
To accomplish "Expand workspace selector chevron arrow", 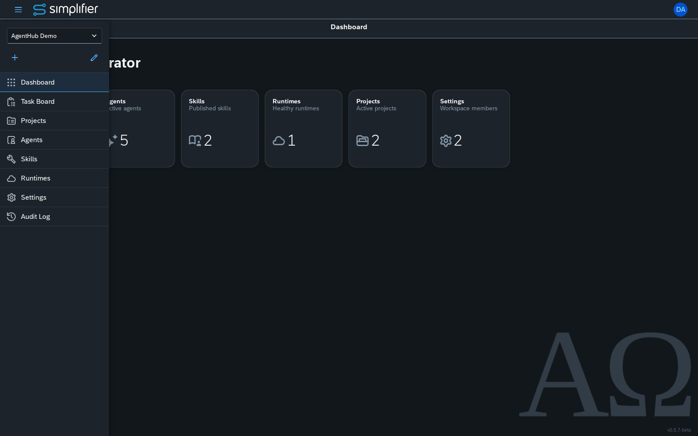I will click(94, 36).
